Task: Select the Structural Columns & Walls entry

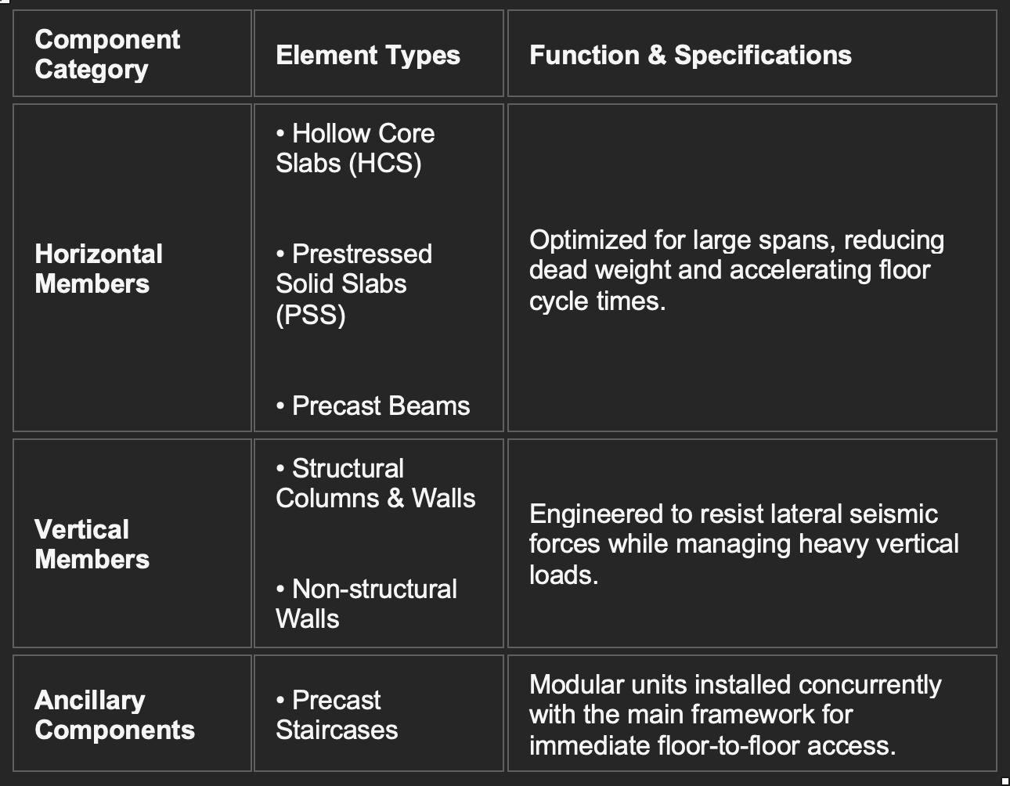Action: point(376,483)
